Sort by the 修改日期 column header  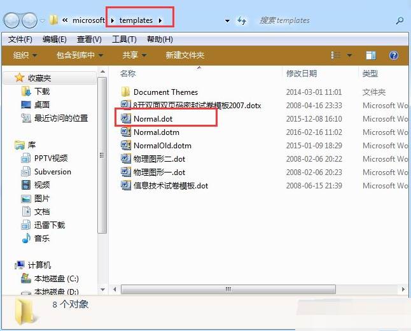tap(302, 73)
